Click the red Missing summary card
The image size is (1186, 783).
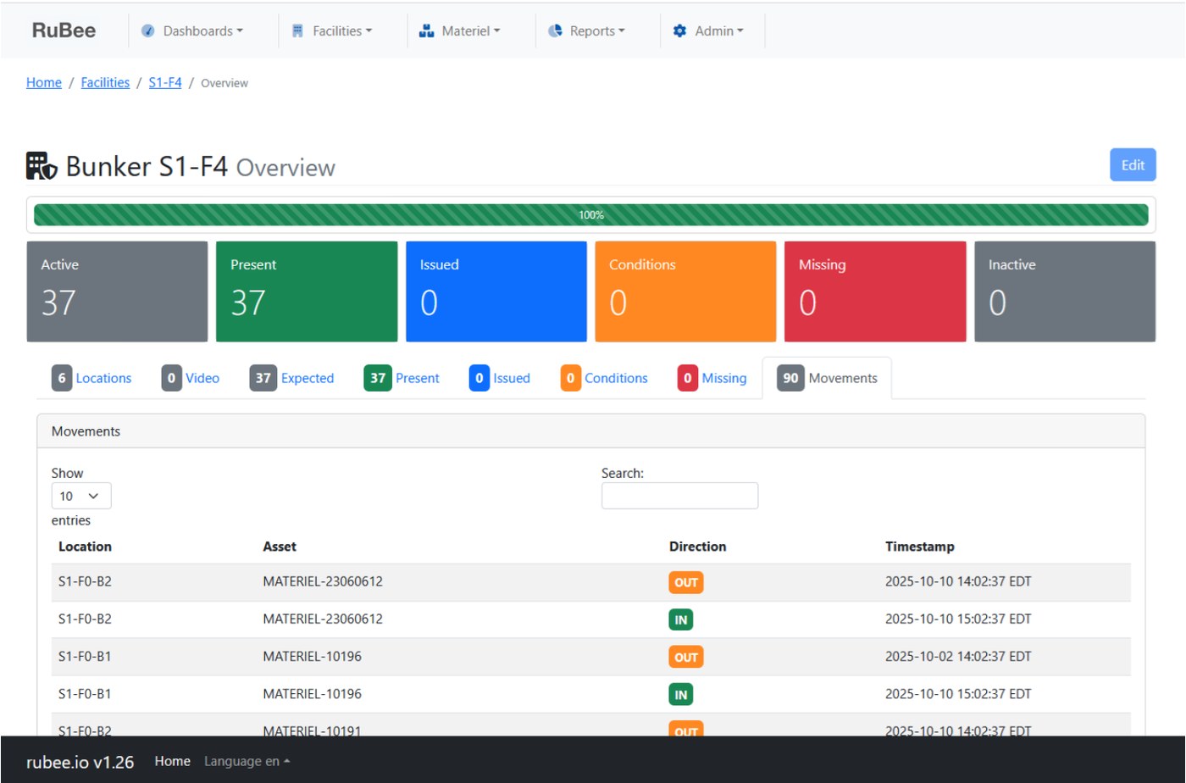coord(875,292)
